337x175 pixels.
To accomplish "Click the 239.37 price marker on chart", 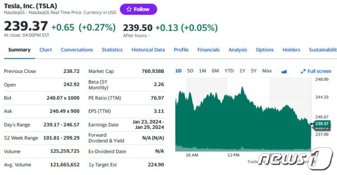I will [321, 124].
